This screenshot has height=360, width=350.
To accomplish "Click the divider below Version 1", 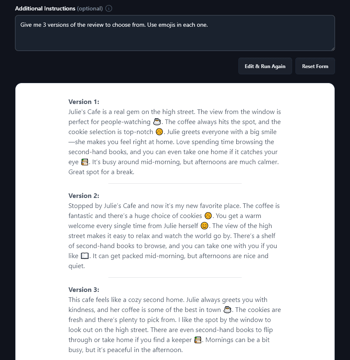I will point(175,183).
